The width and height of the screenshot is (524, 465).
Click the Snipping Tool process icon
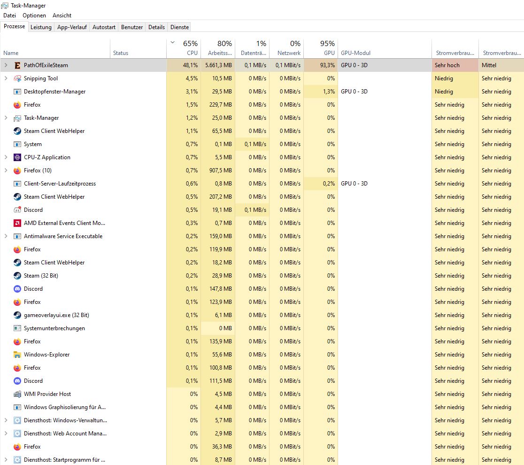17,78
